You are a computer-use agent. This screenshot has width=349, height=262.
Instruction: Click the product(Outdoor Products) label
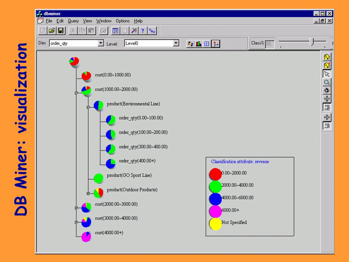[x=132, y=190]
